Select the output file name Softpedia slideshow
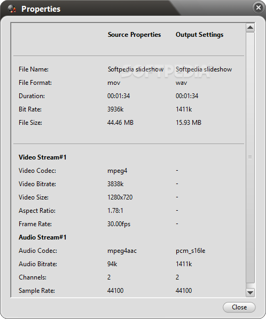The image size is (266, 319). (x=204, y=69)
